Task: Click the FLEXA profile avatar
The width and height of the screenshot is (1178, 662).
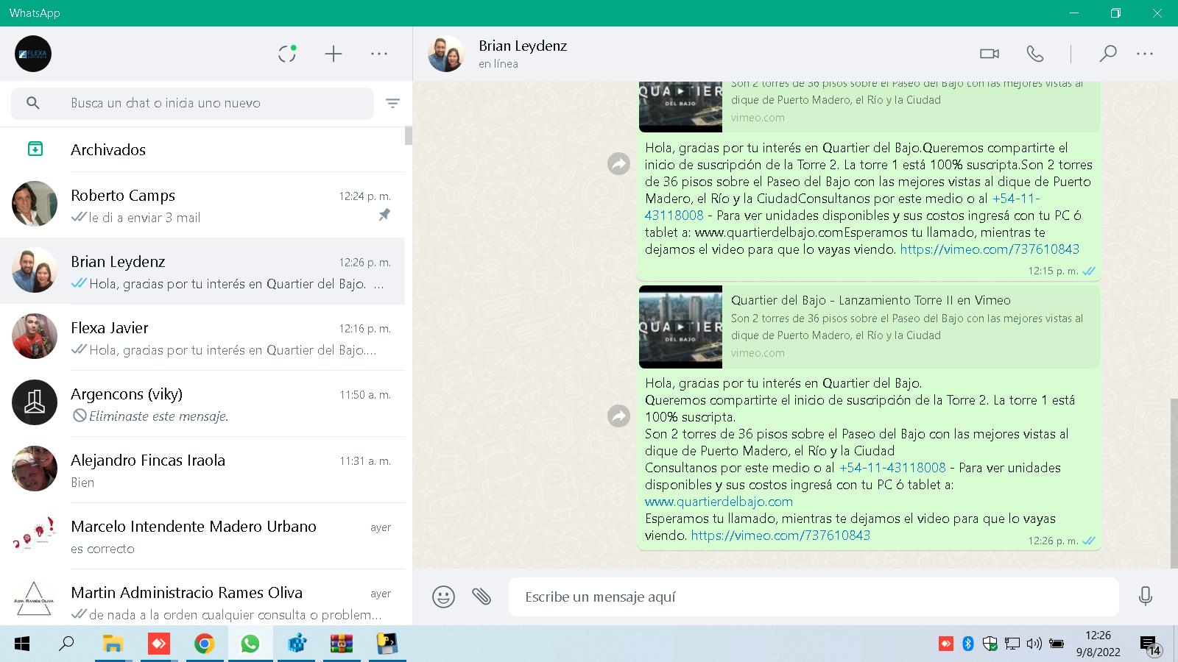Action: click(x=33, y=54)
